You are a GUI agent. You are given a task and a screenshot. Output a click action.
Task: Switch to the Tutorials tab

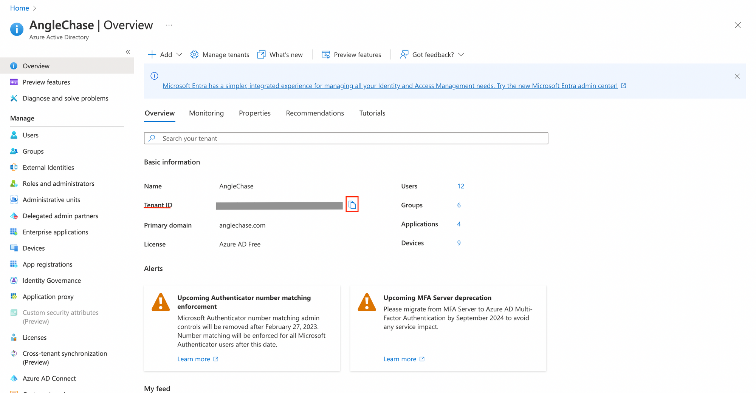point(372,113)
